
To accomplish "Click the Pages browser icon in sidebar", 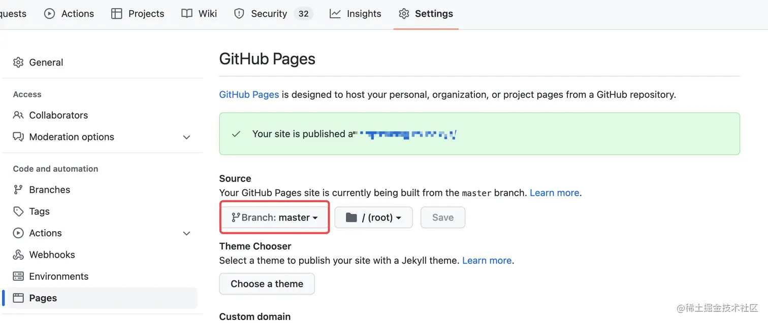I will click(18, 298).
